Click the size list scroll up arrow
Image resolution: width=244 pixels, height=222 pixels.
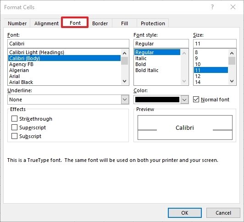(x=232, y=53)
